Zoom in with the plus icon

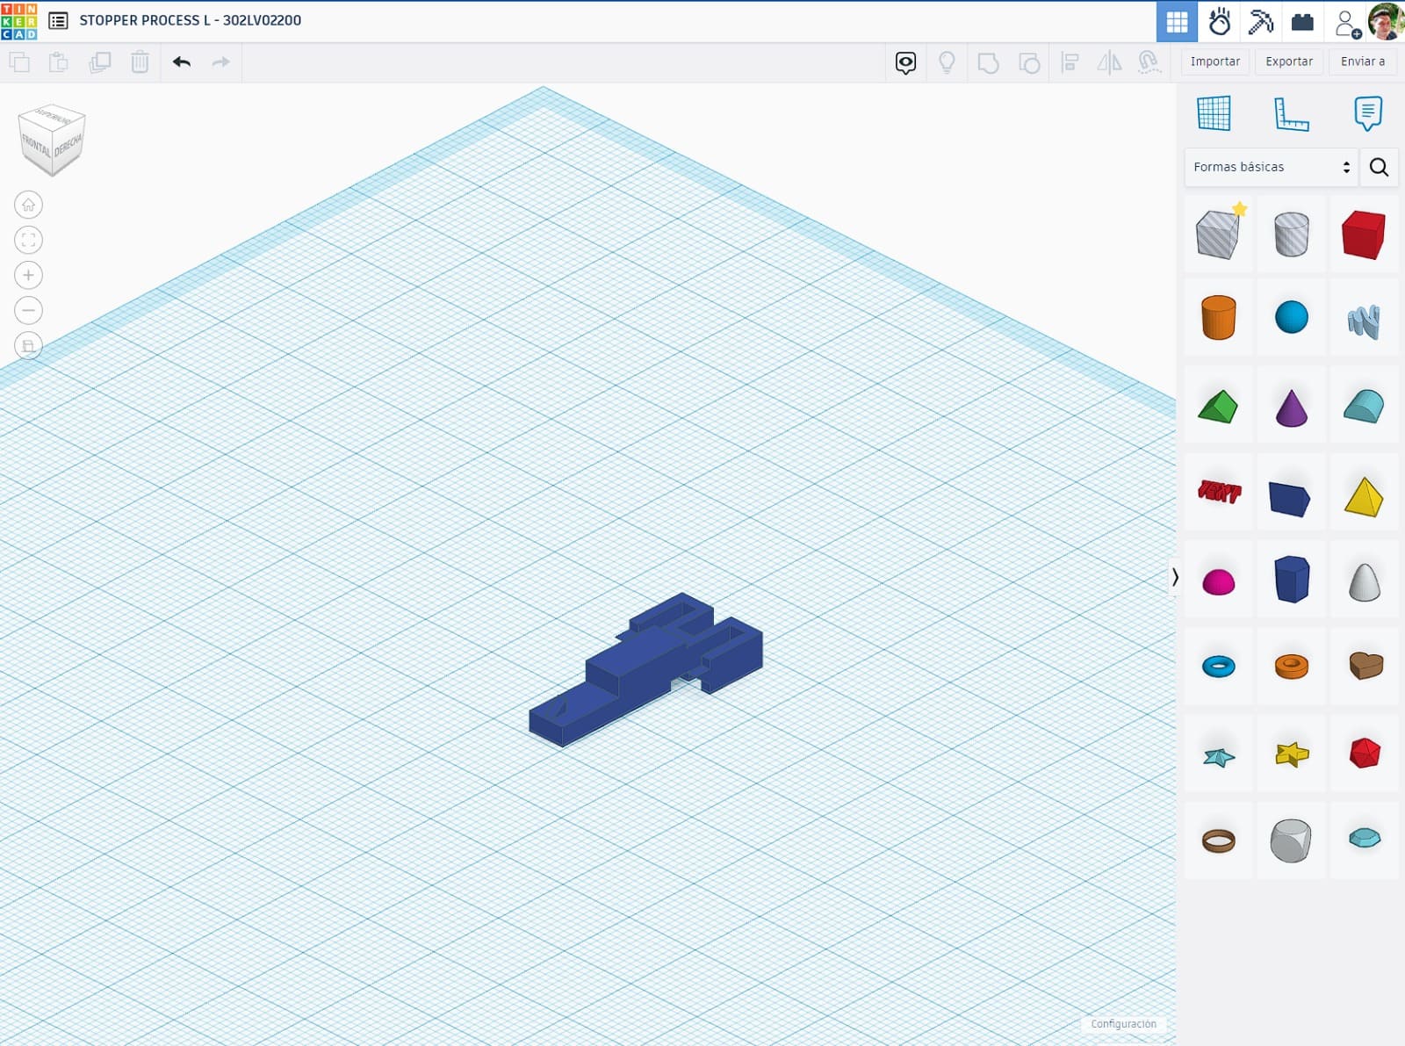(x=28, y=276)
